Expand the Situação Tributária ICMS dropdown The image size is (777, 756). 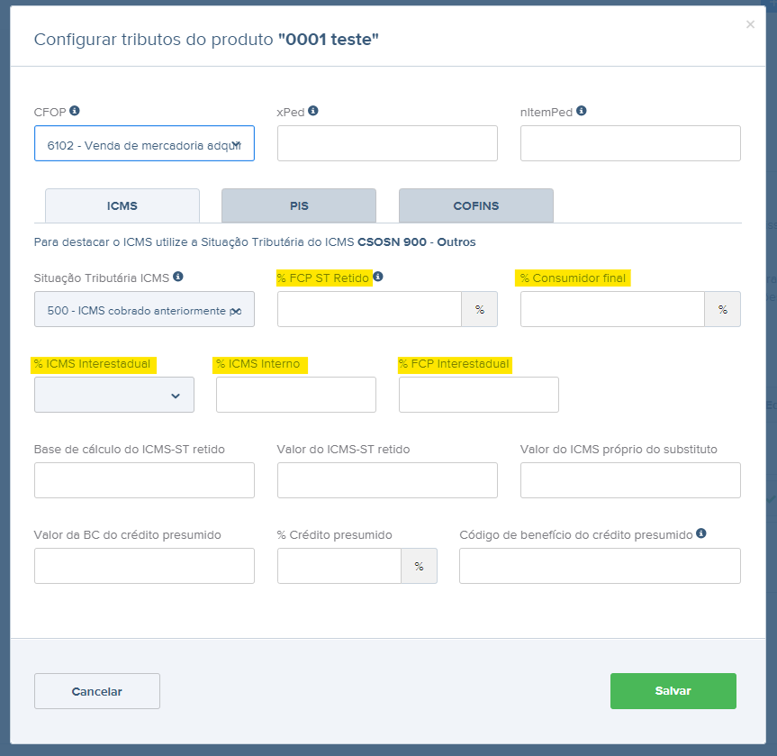click(x=144, y=309)
